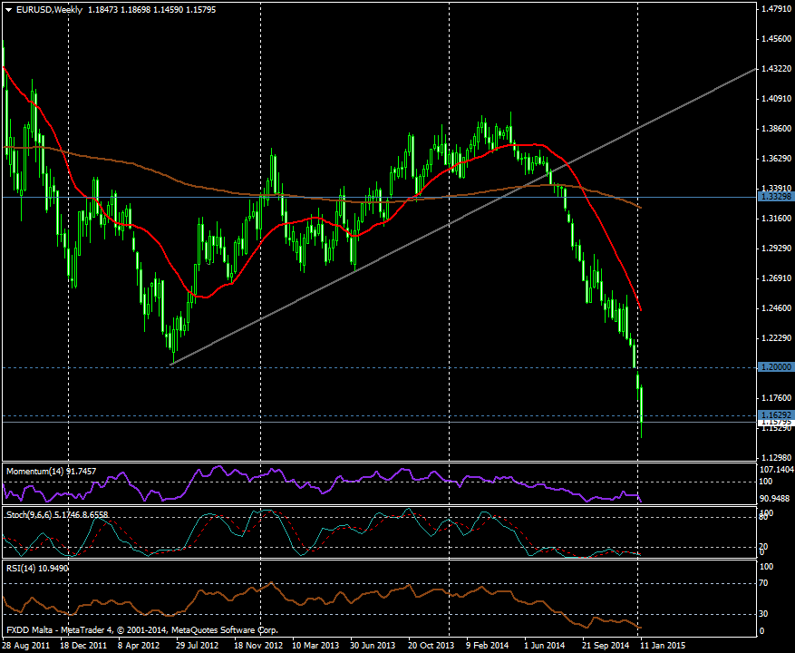Click the 1.47910 value on price scale
Screen dimensions: 795x653
click(775, 9)
